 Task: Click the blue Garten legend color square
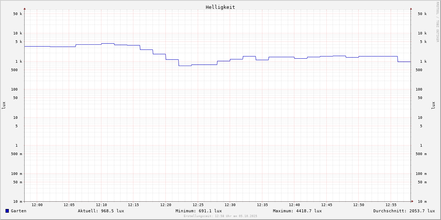coord(7,211)
